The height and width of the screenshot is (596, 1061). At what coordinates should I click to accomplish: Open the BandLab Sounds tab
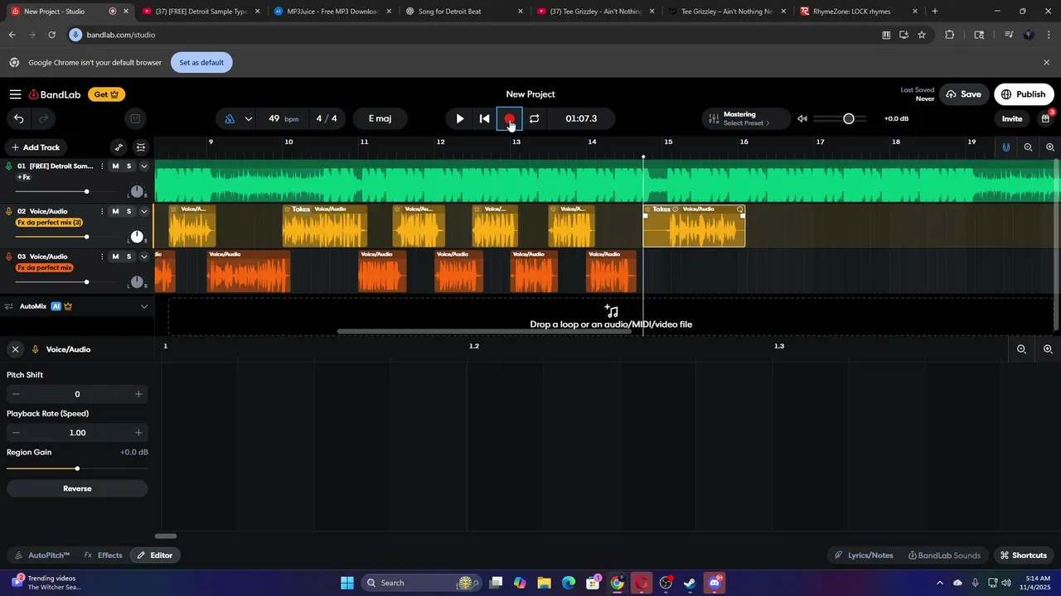click(x=944, y=555)
